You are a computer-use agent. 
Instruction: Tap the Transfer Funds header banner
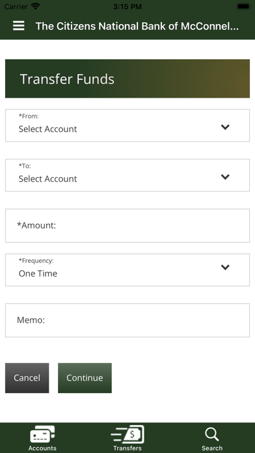(127, 79)
